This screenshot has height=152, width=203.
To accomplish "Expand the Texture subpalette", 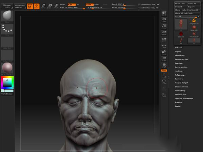I will (x=179, y=79).
